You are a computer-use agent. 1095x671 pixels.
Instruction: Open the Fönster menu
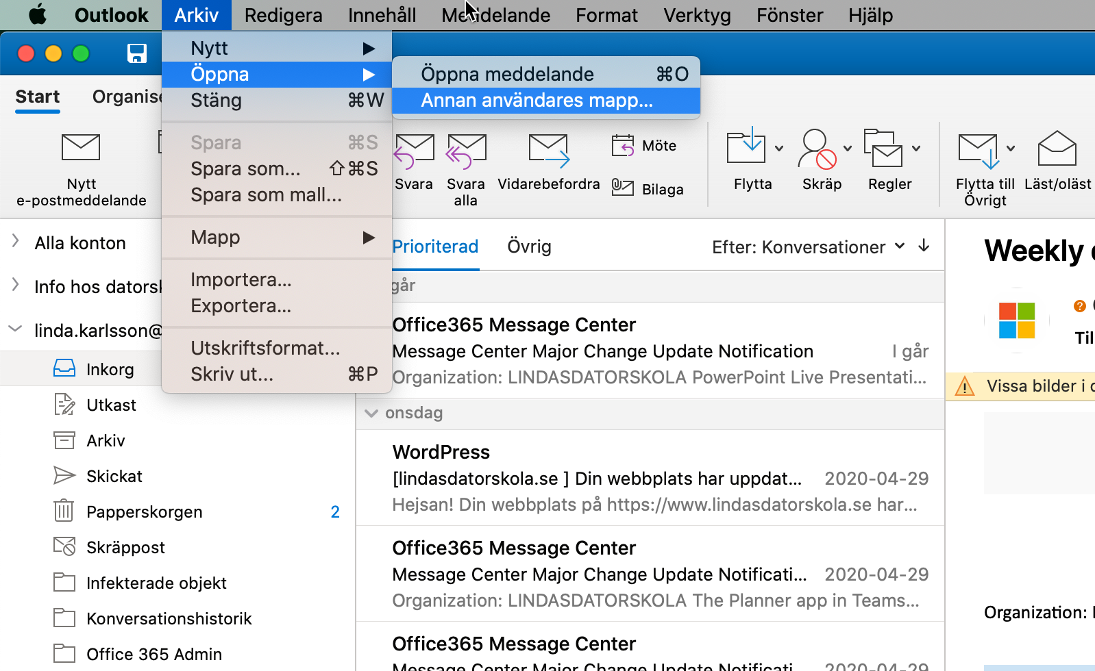coord(789,15)
